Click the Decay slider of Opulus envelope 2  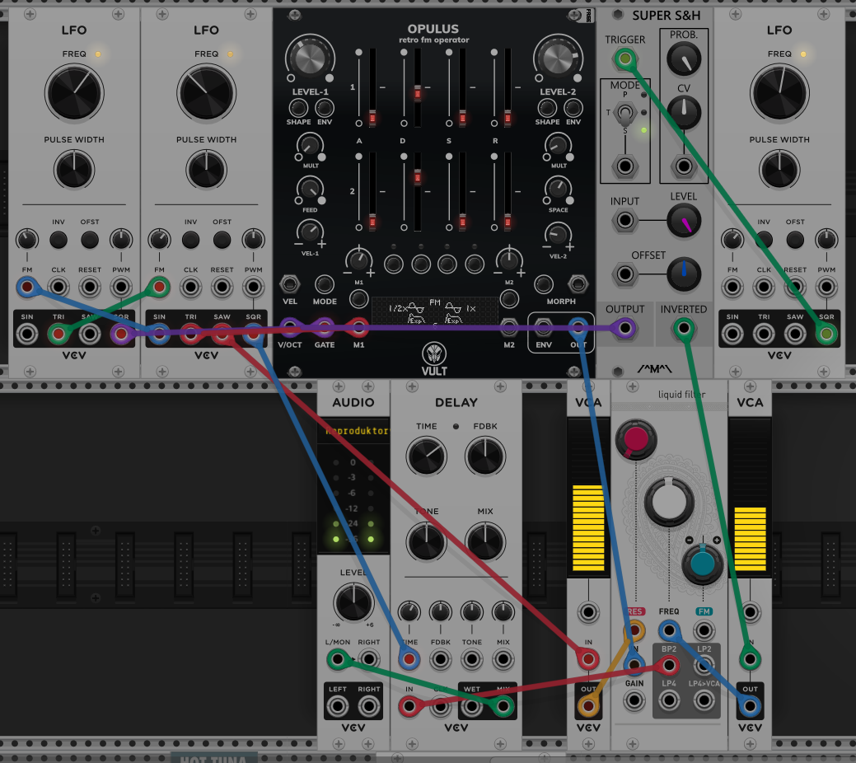418,192
